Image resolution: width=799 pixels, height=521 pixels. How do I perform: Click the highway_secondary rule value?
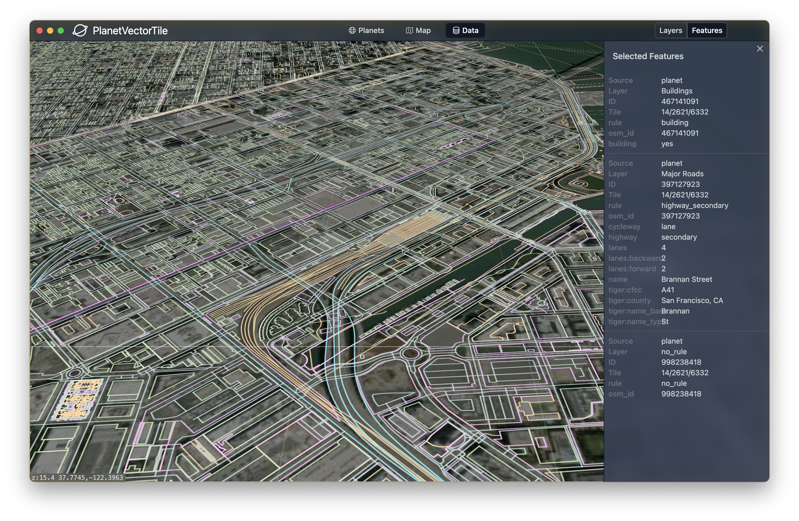694,205
